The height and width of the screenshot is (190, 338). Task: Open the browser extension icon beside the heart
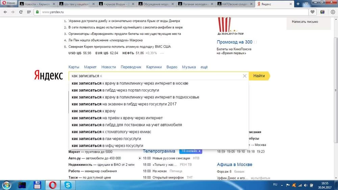point(322,12)
